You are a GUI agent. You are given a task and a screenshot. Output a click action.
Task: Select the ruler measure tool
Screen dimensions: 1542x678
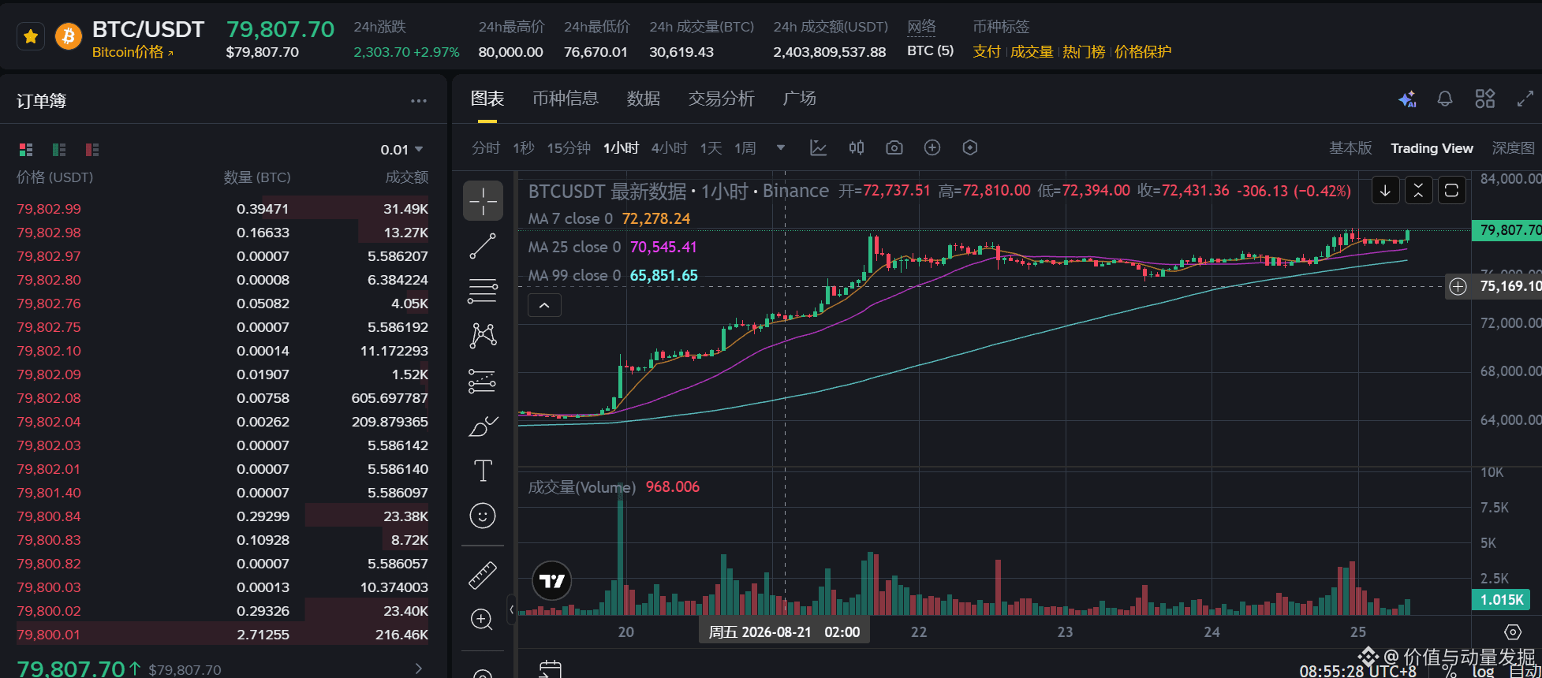tap(483, 576)
